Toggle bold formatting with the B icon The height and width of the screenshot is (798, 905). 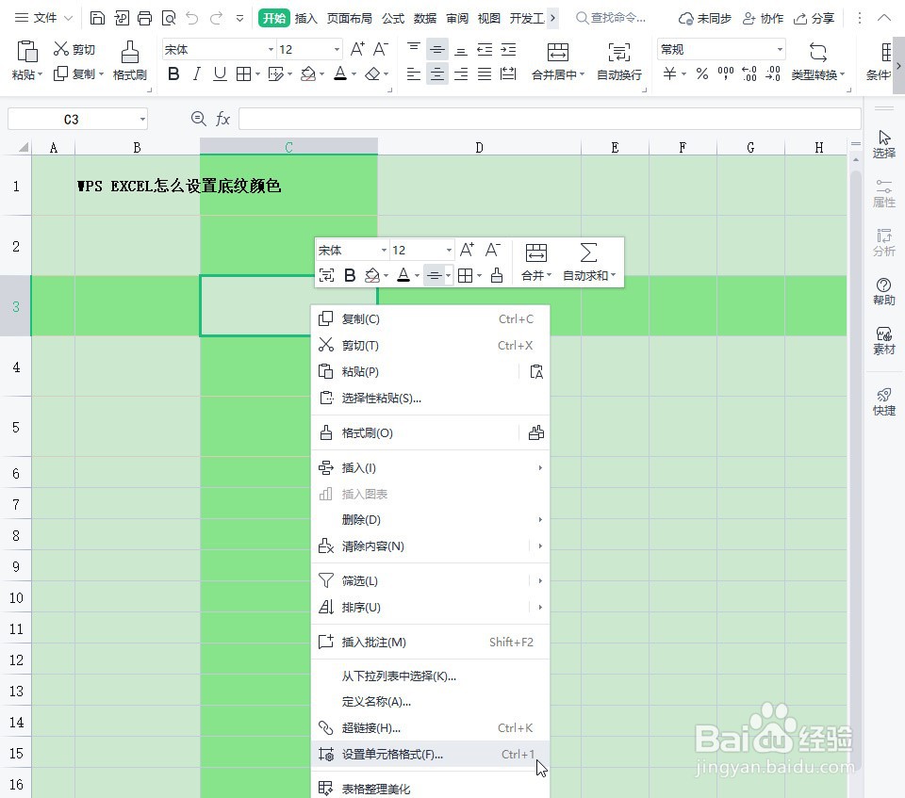click(x=173, y=74)
